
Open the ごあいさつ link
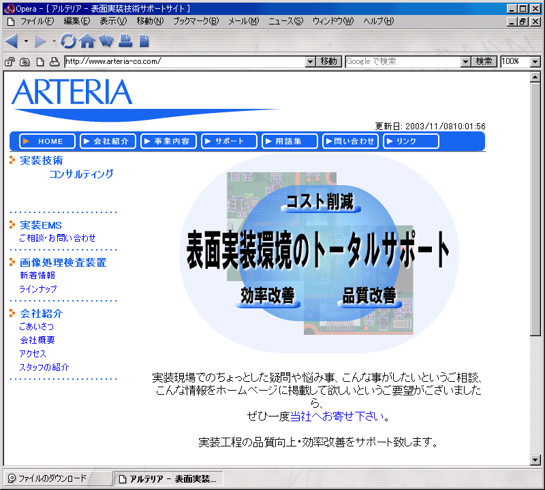tap(37, 327)
